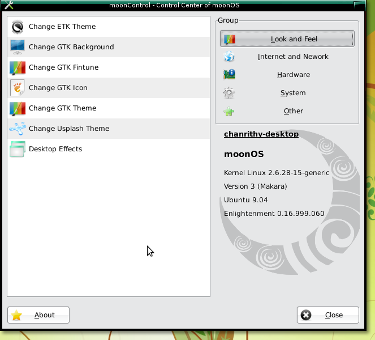Switch to Internet and Nework group
This screenshot has height=340, width=375.
287,57
